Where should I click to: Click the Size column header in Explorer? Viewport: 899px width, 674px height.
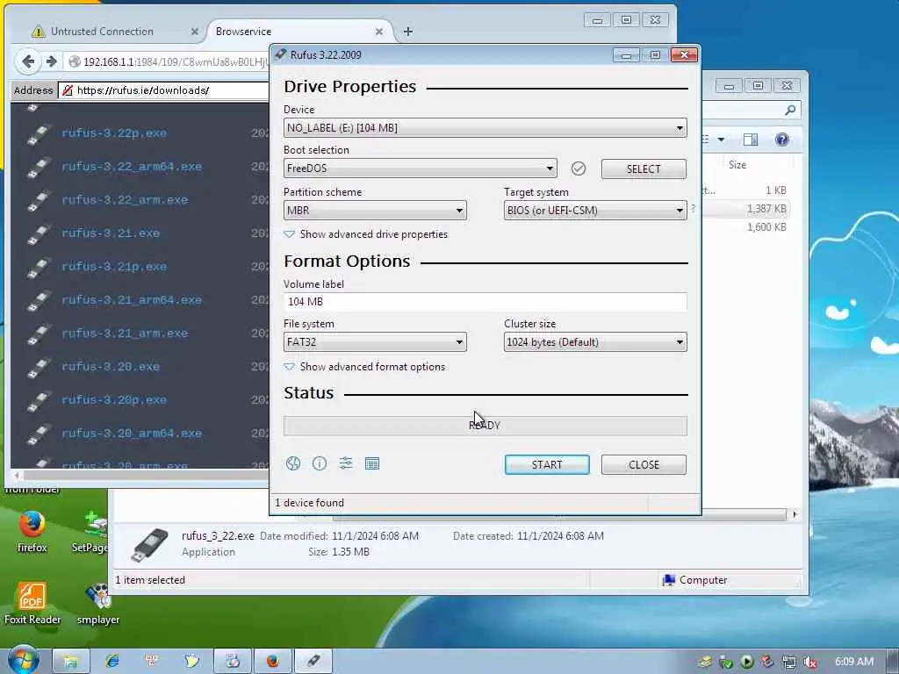737,165
